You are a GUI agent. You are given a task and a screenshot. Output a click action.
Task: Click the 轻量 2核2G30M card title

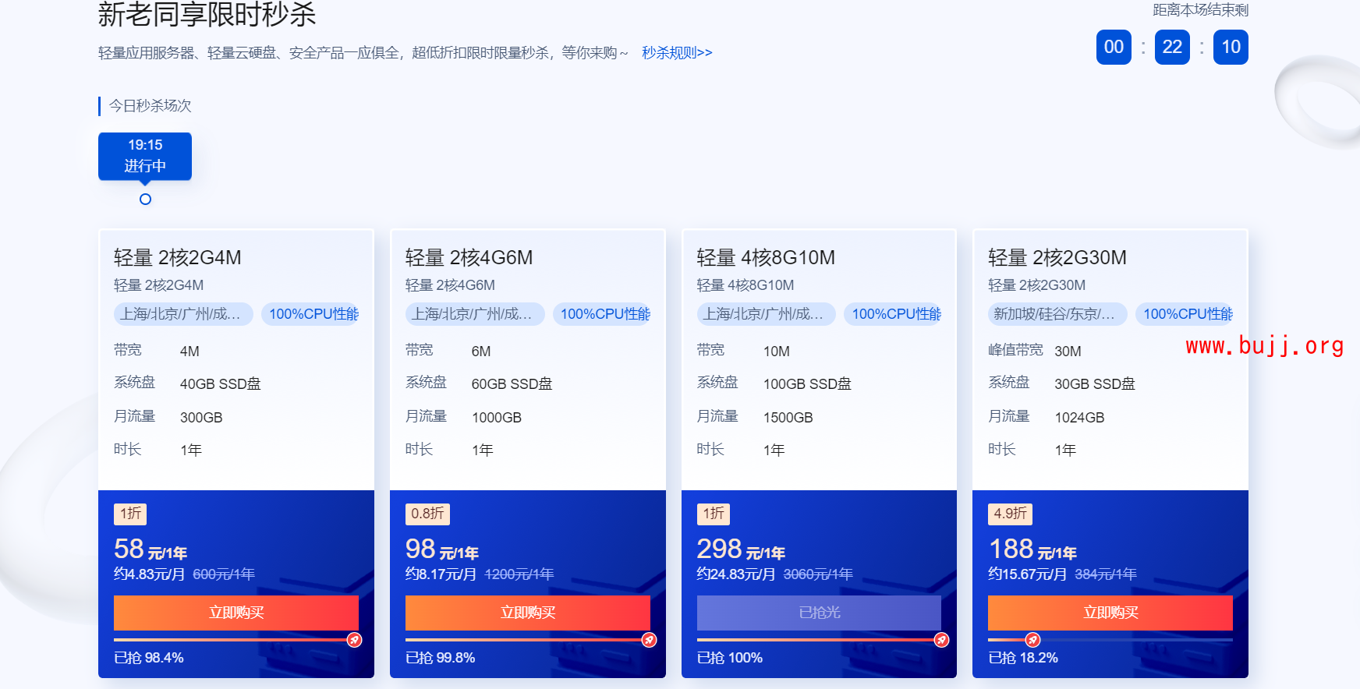(1057, 257)
